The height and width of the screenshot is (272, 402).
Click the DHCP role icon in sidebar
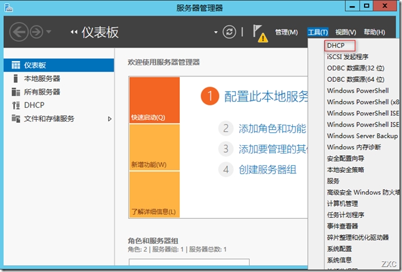point(16,105)
